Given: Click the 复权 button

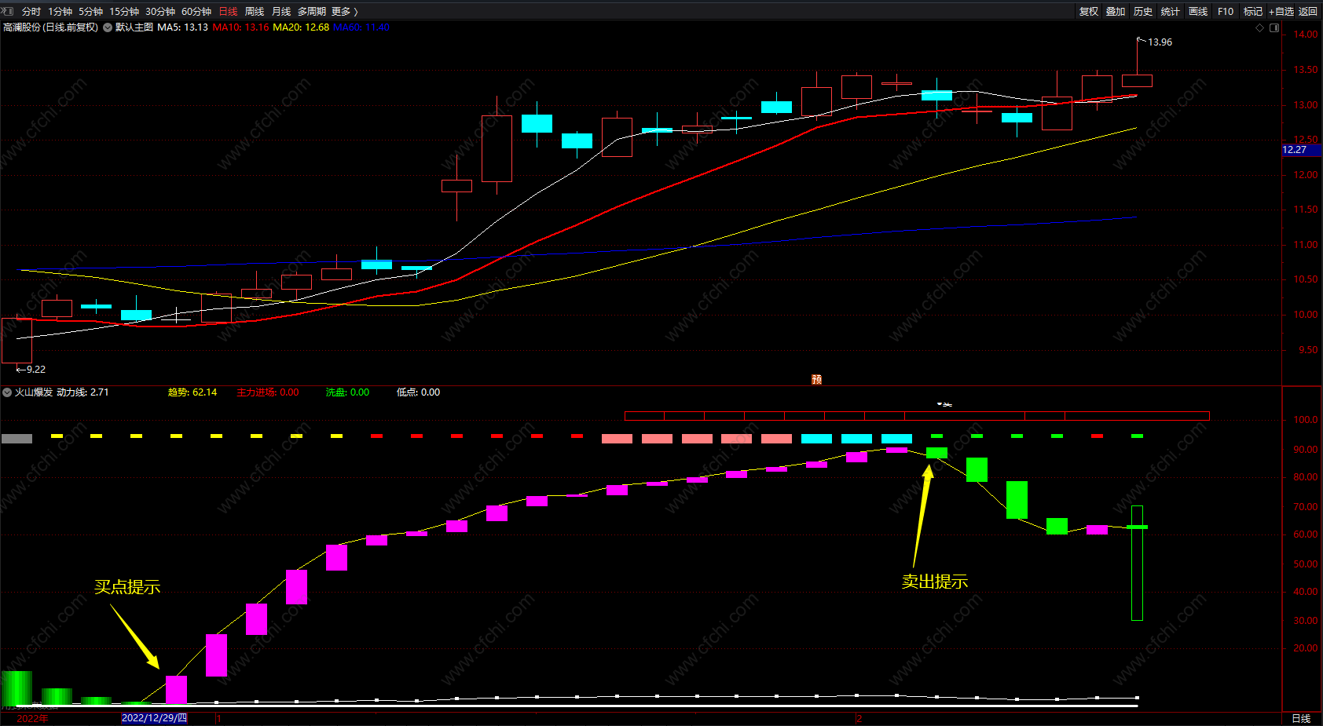Looking at the screenshot, I should pos(1089,12).
